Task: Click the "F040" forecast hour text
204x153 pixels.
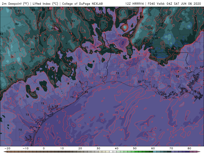Action: click(151, 4)
